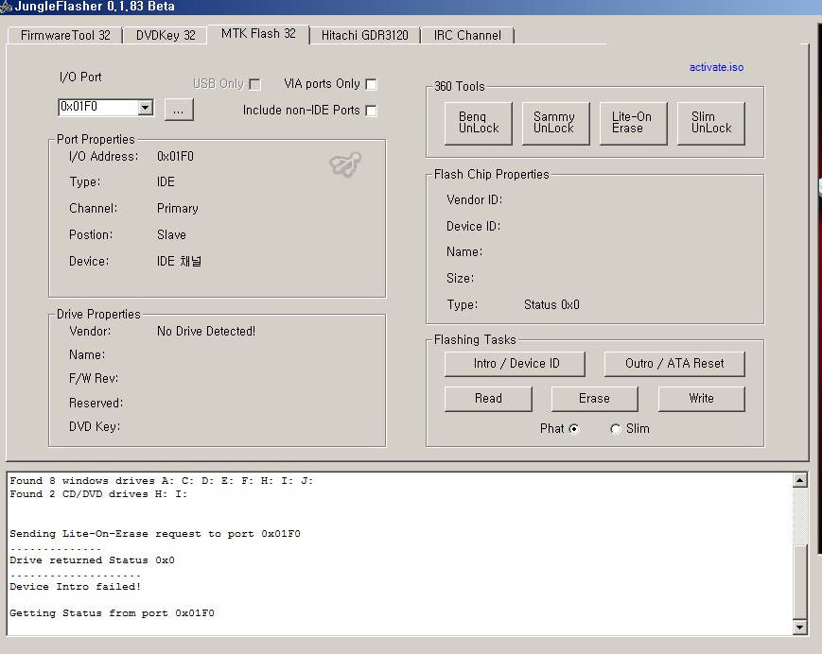Click the Sammy UnLock button
The width and height of the screenshot is (822, 654).
(555, 123)
